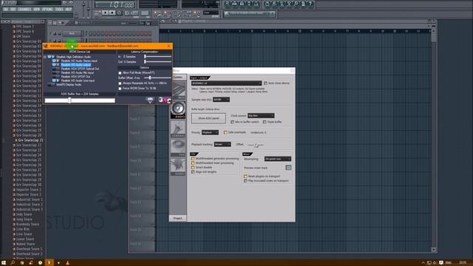
Task: Open the Windows Start menu
Action: click(4, 263)
